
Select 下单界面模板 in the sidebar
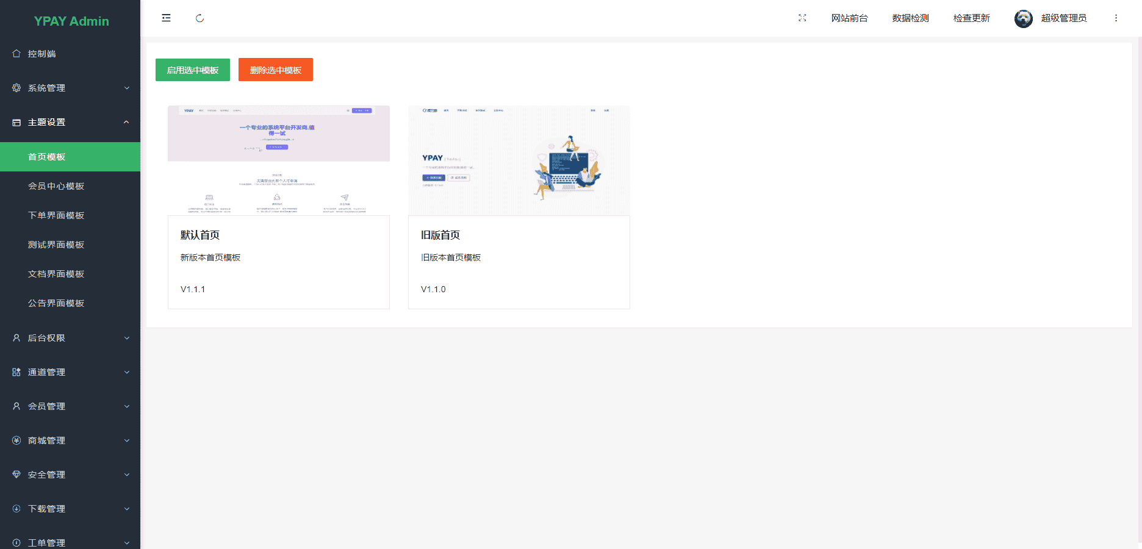pyautogui.click(x=56, y=215)
